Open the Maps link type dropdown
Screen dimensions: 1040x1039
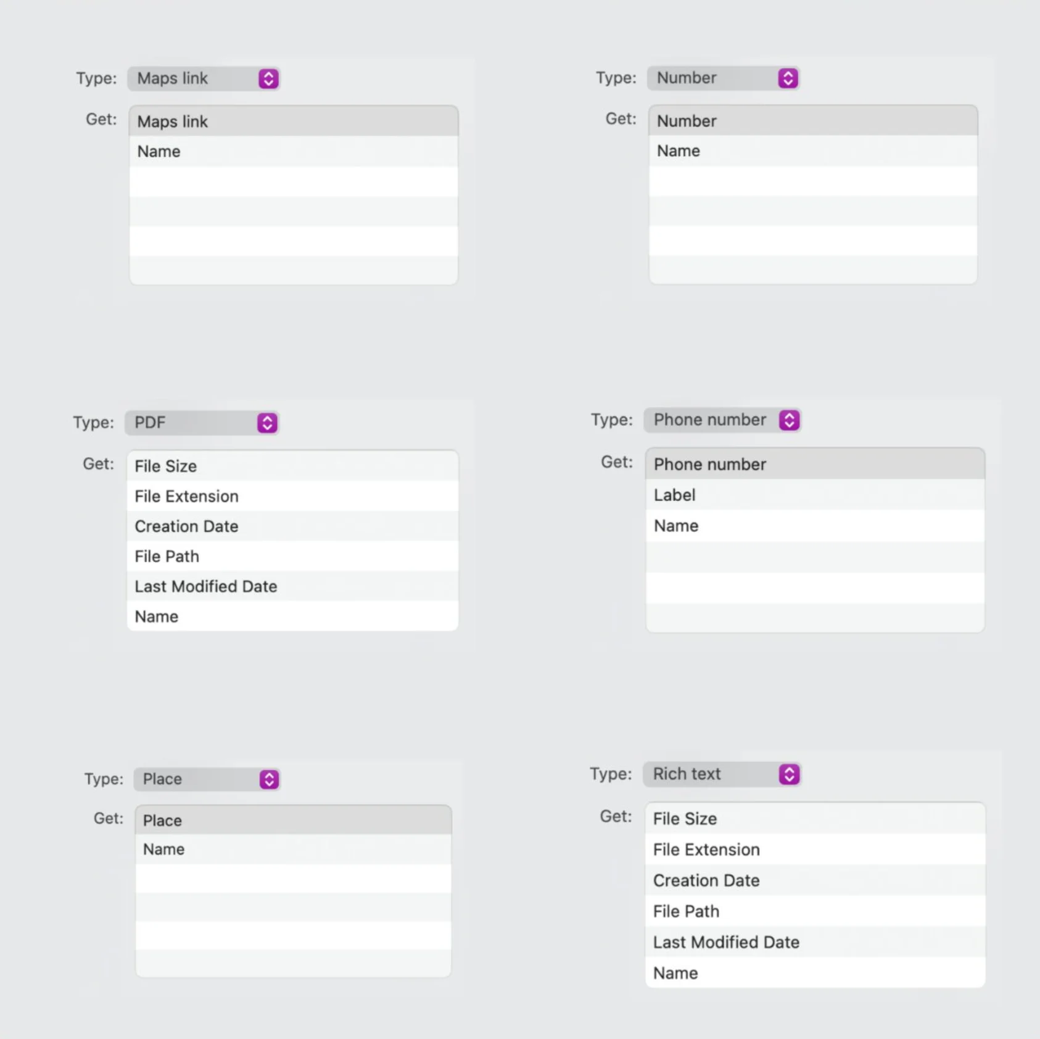coord(204,78)
